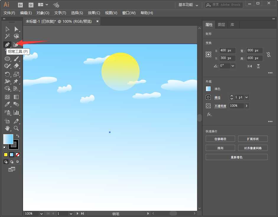Image resolution: width=278 pixels, height=217 pixels.
Task: Select the Pen tool
Action: 7,45
